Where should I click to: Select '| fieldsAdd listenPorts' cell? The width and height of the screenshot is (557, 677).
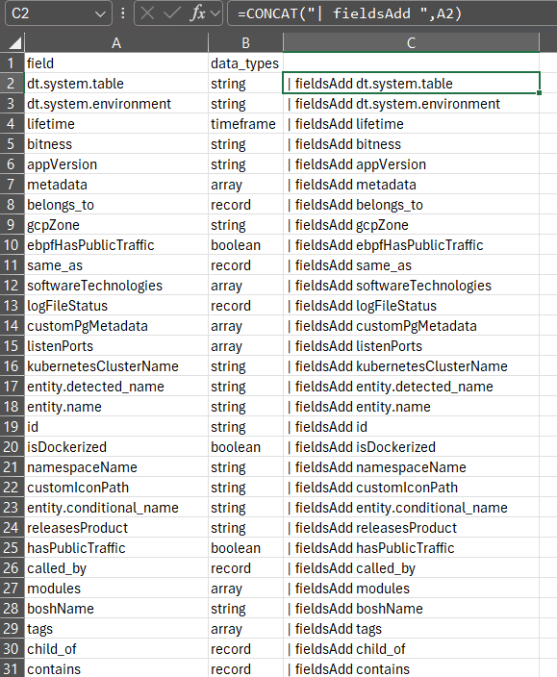point(411,346)
